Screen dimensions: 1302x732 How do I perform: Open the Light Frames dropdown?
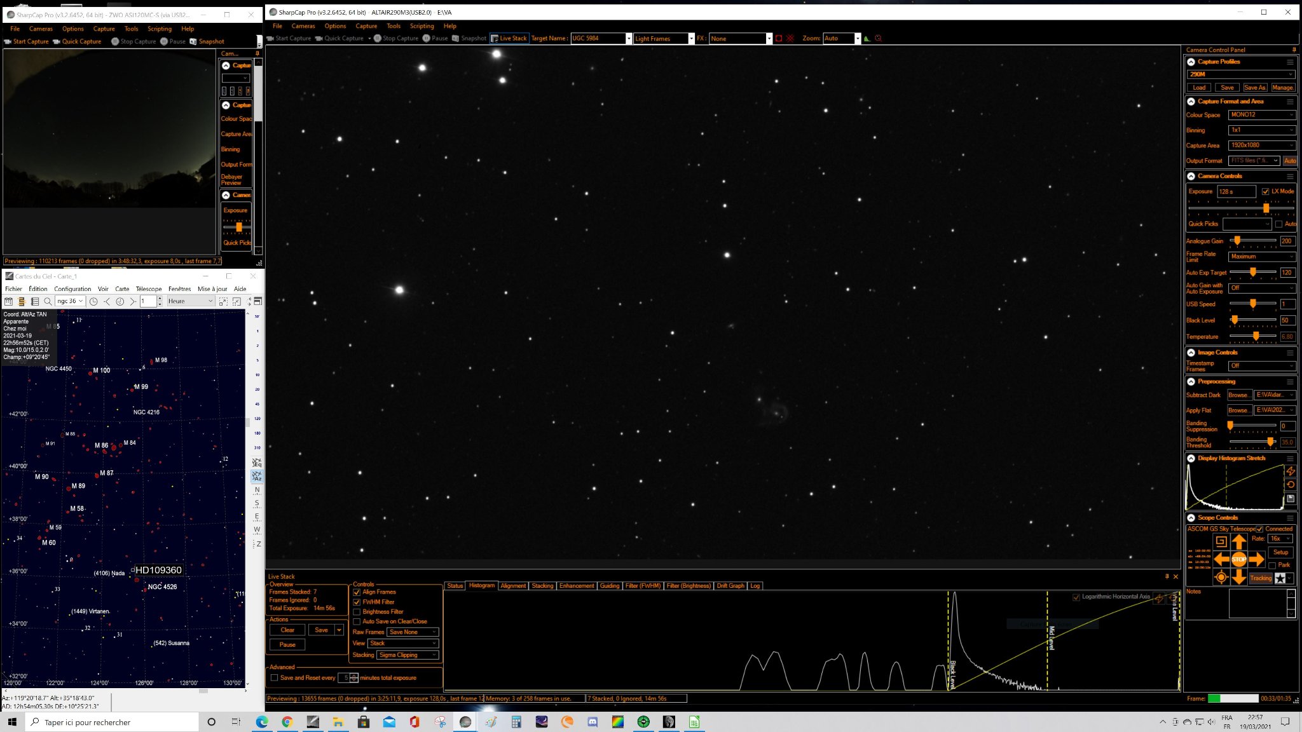coord(691,38)
